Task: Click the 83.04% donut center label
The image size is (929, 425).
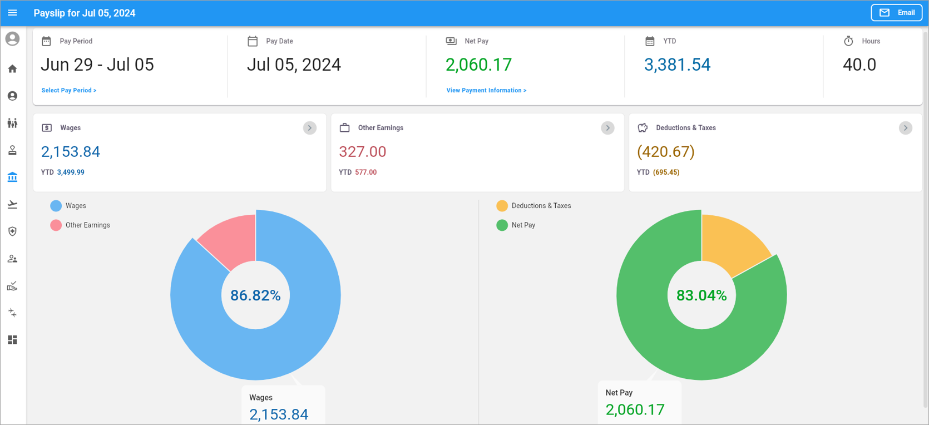Action: pyautogui.click(x=701, y=295)
